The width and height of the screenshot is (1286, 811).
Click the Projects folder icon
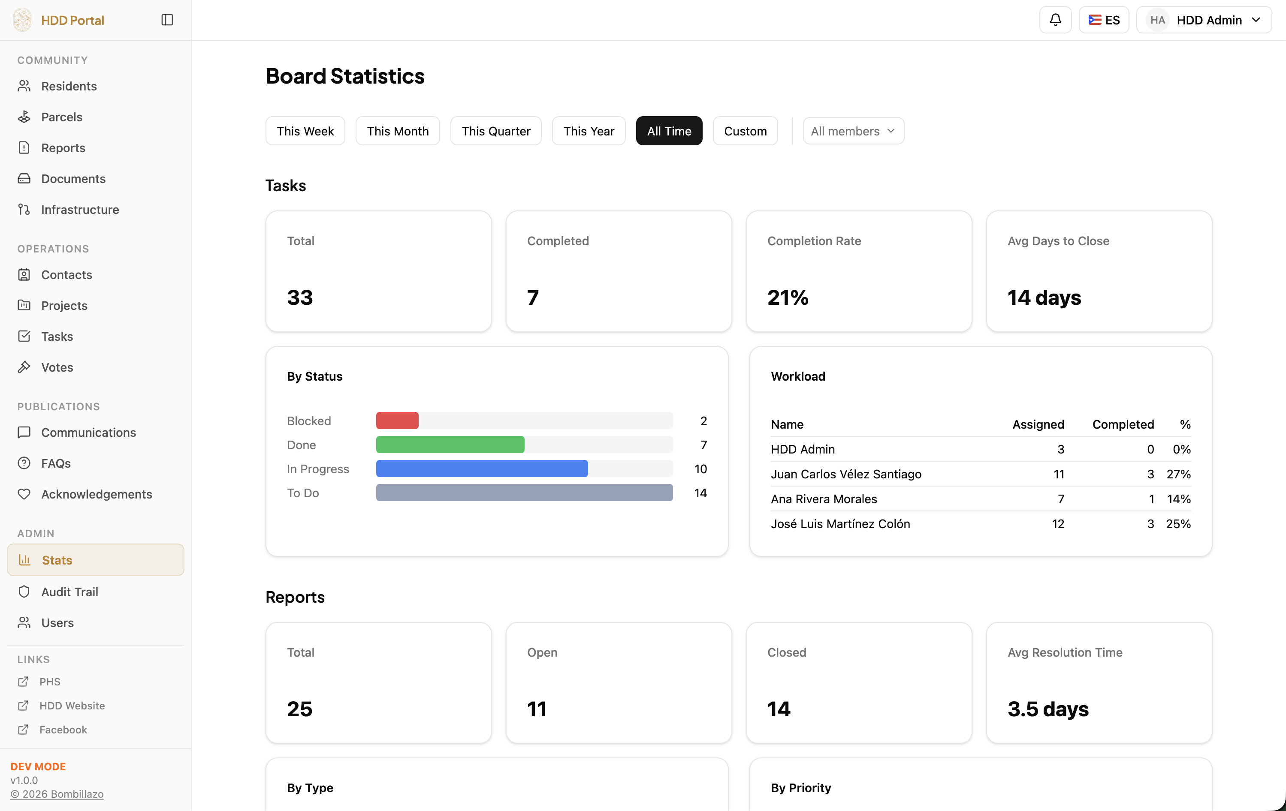pyautogui.click(x=24, y=306)
